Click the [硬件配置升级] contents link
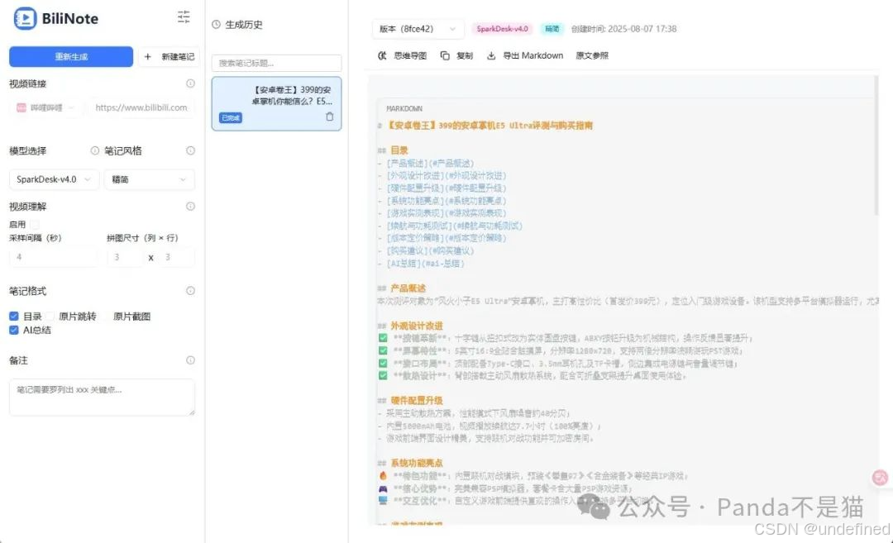Screen dimensions: 893x543 [446, 188]
